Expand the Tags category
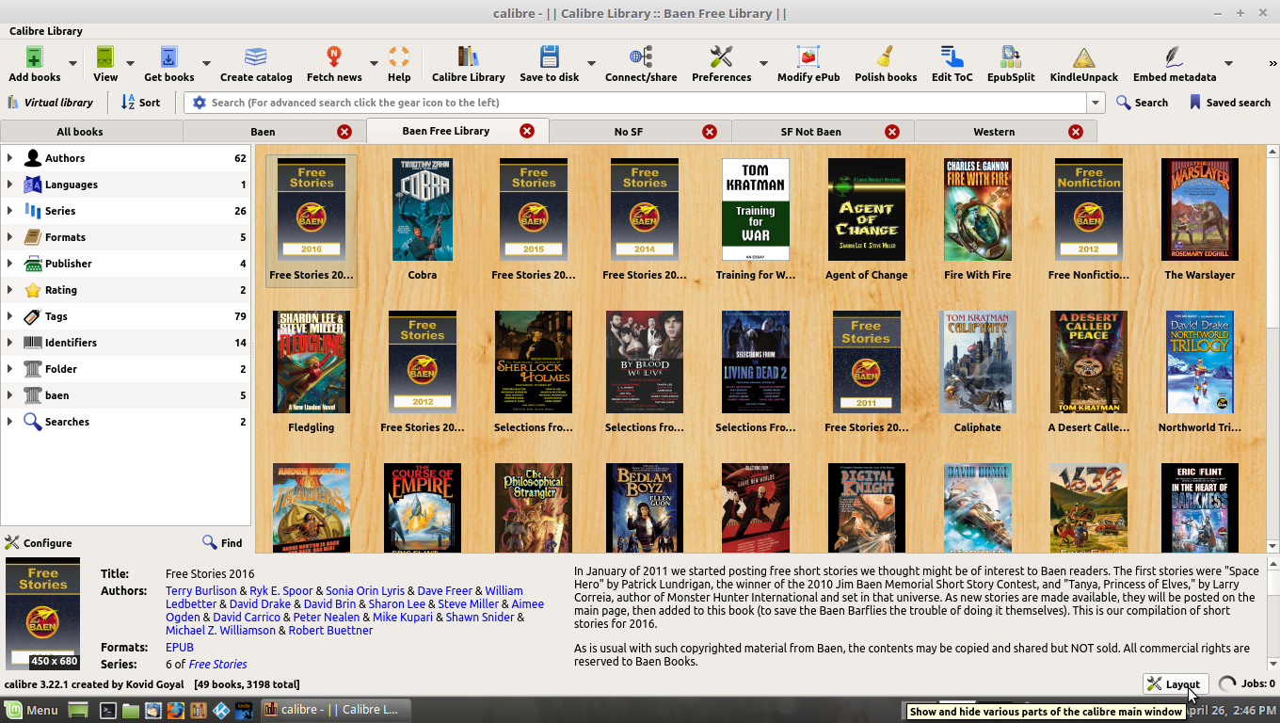 tap(9, 316)
